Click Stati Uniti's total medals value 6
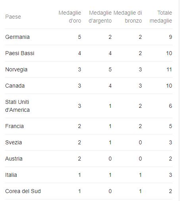Image resolution: width=180 pixels, height=201 pixels. click(x=170, y=106)
